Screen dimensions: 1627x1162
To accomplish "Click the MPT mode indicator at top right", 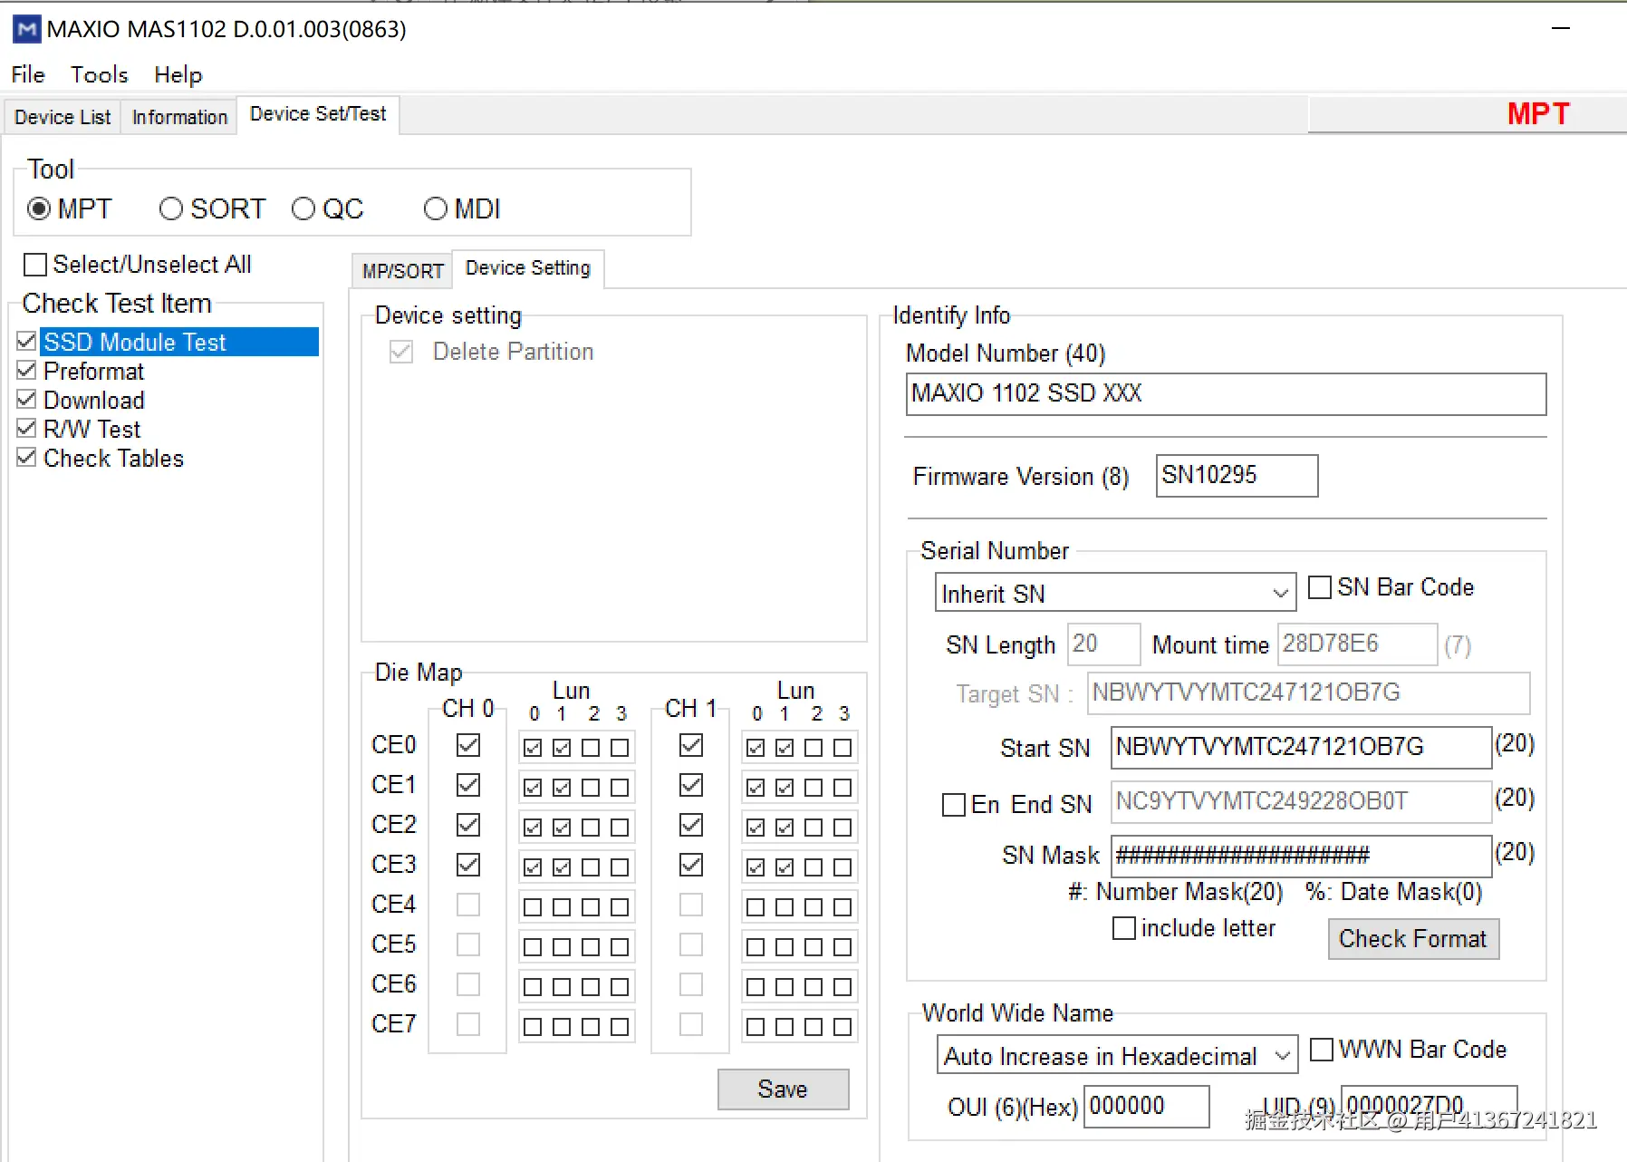I will coord(1537,114).
